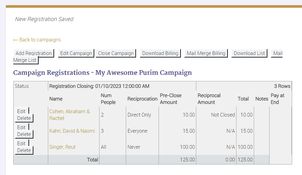This screenshot has height=175, width=302.
Task: Click the Num People column header
Action: click(x=108, y=99)
